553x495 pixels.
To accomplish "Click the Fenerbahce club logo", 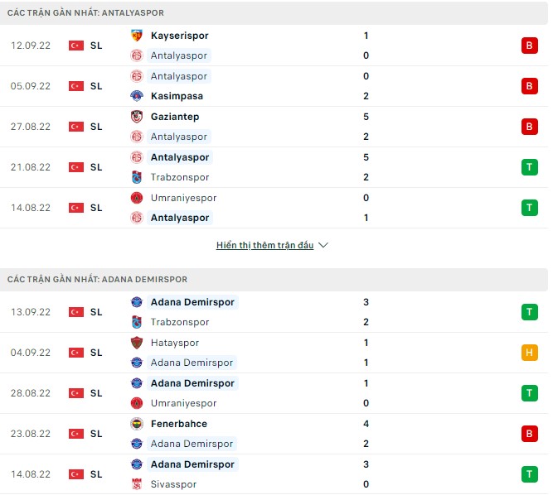I will (x=137, y=424).
